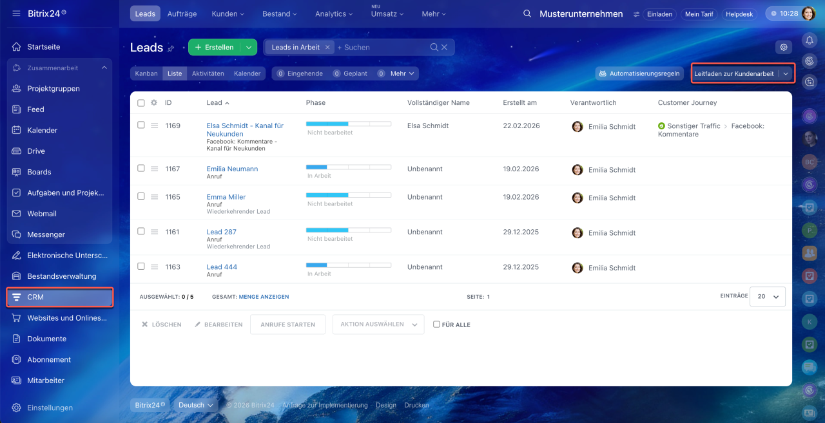Screen dimensions: 825x423
Task: Expand the Leitfaden zur Kundenarbeit dropdown arrow
Action: 786,74
